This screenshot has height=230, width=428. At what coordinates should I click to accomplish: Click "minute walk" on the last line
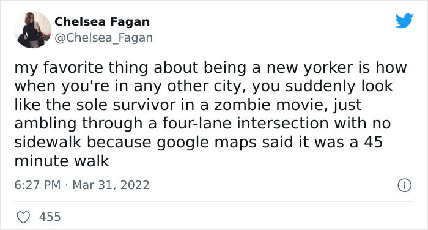pos(62,161)
